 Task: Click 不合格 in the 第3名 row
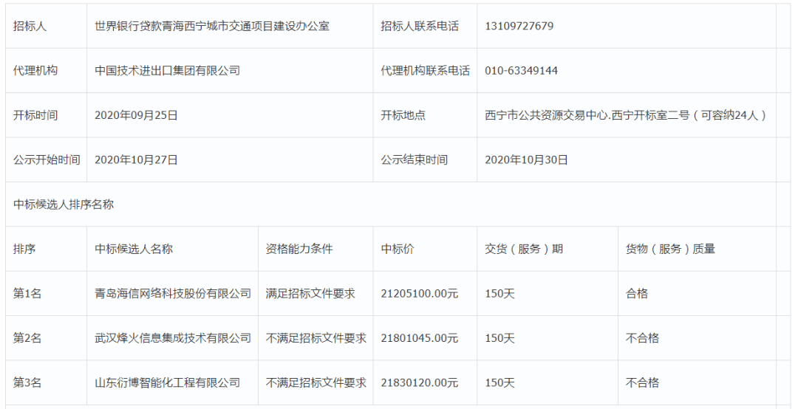point(642,382)
